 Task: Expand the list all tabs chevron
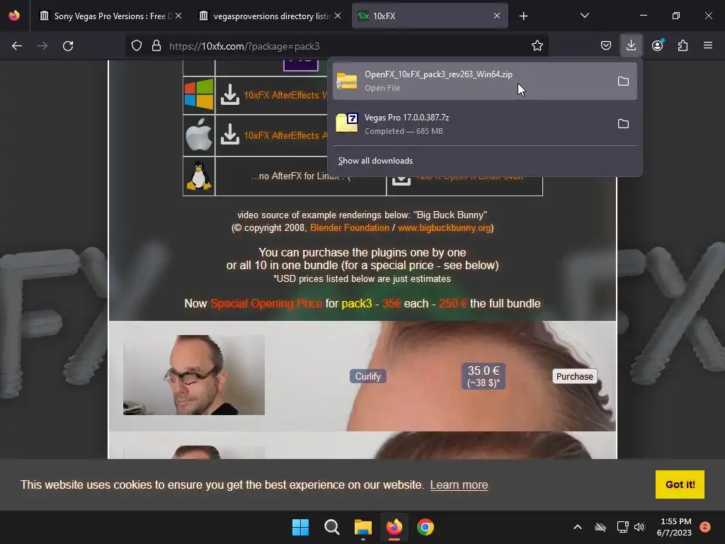[584, 16]
